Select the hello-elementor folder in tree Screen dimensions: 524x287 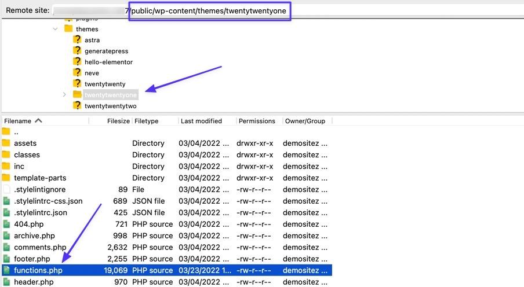[108, 62]
